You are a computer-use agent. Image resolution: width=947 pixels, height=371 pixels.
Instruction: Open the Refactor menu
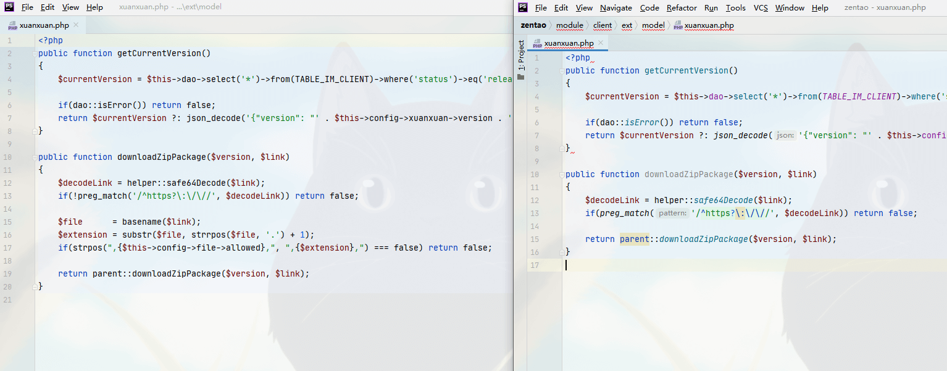point(682,7)
